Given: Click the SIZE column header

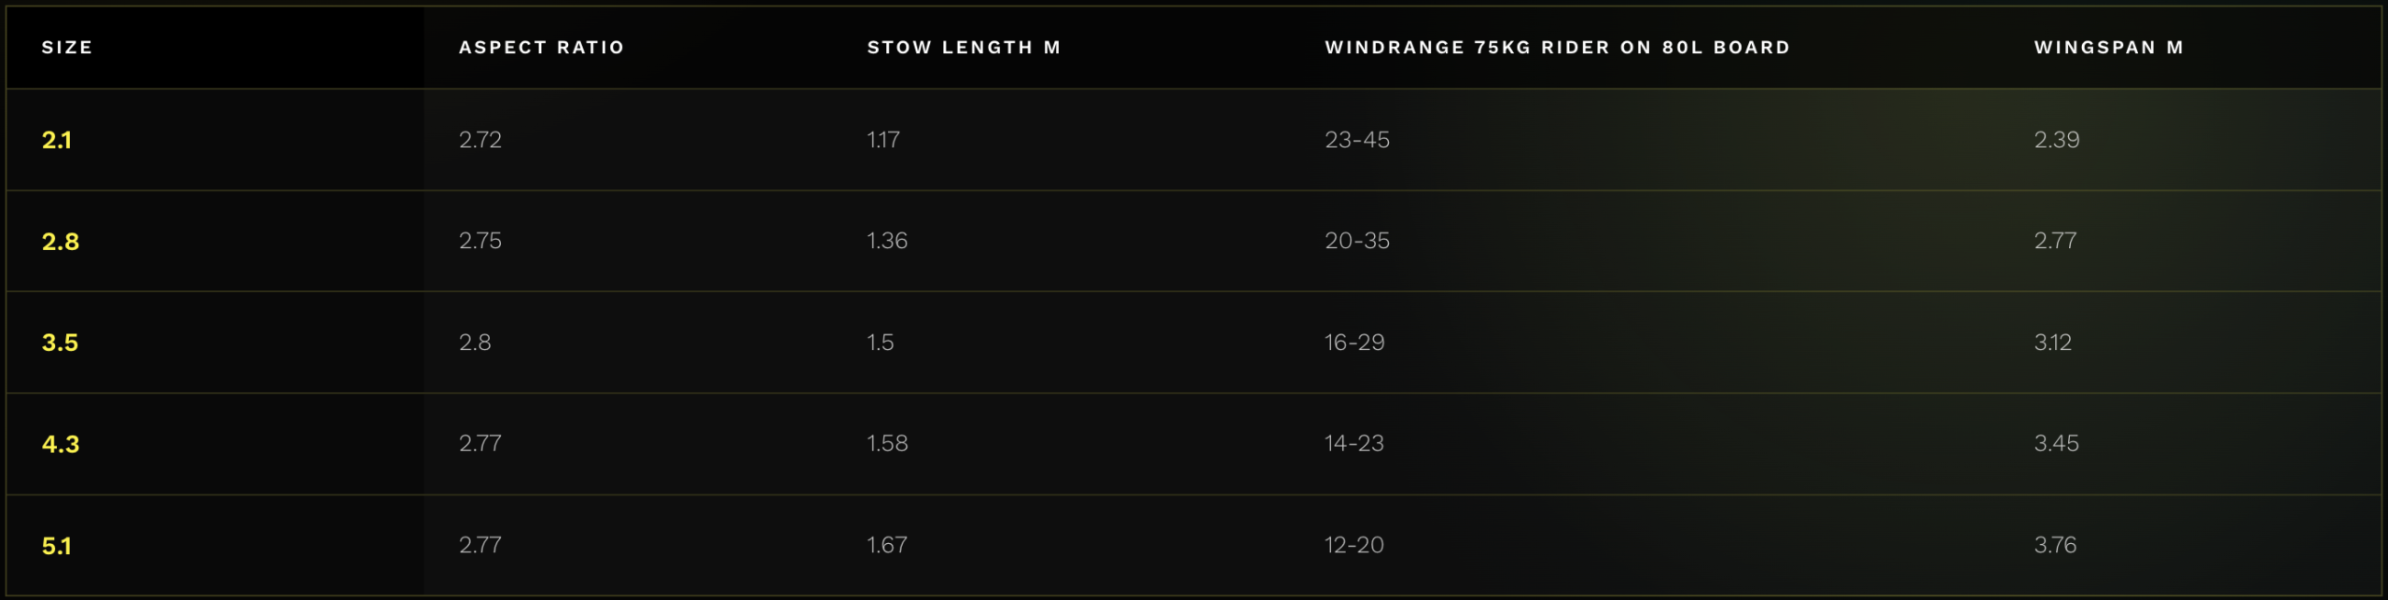Looking at the screenshot, I should [67, 48].
